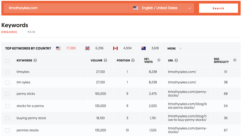The height and width of the screenshot is (136, 242).
Task: Check the box for penny sticks keyword
Action: (7, 94)
